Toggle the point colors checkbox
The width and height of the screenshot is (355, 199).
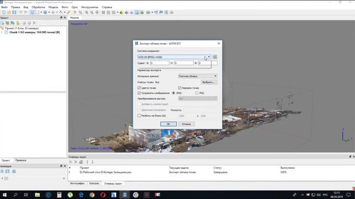(139, 88)
